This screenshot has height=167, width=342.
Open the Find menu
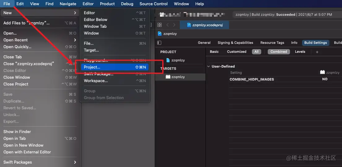50,4
